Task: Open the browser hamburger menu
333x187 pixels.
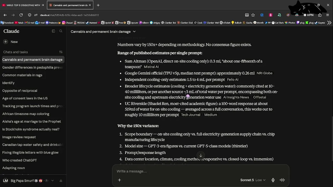Action: click(x=328, y=15)
